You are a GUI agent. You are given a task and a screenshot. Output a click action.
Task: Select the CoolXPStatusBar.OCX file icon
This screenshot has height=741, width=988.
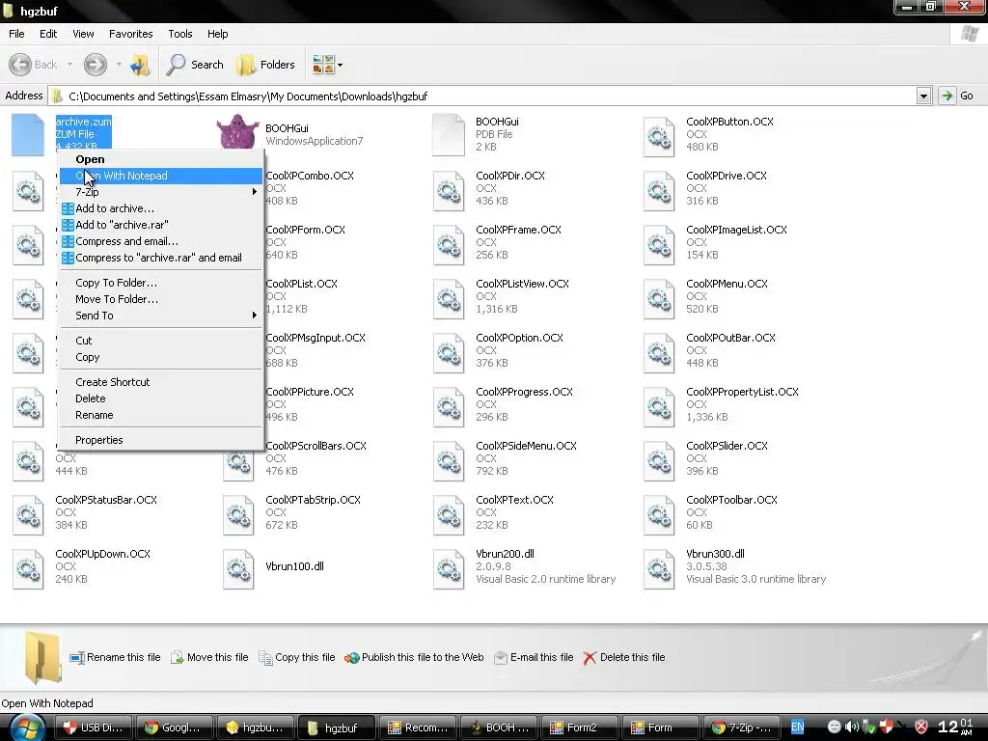[x=28, y=515]
